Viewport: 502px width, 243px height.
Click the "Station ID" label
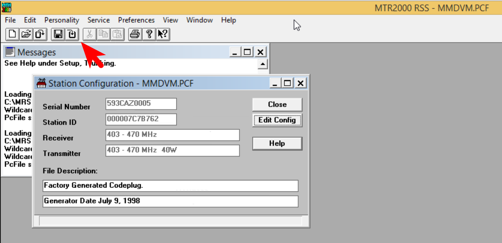60,122
